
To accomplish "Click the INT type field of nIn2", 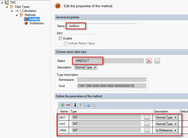I will tap(106, 124).
